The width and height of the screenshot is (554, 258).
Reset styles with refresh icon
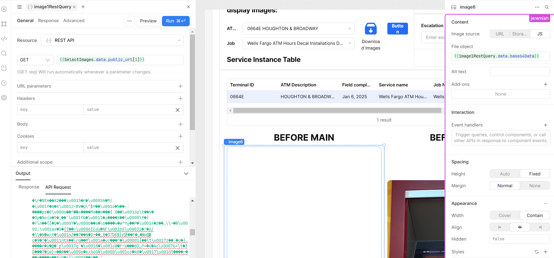point(537,252)
